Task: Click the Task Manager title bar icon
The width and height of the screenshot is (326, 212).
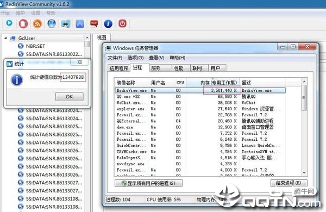Action: [x=108, y=48]
